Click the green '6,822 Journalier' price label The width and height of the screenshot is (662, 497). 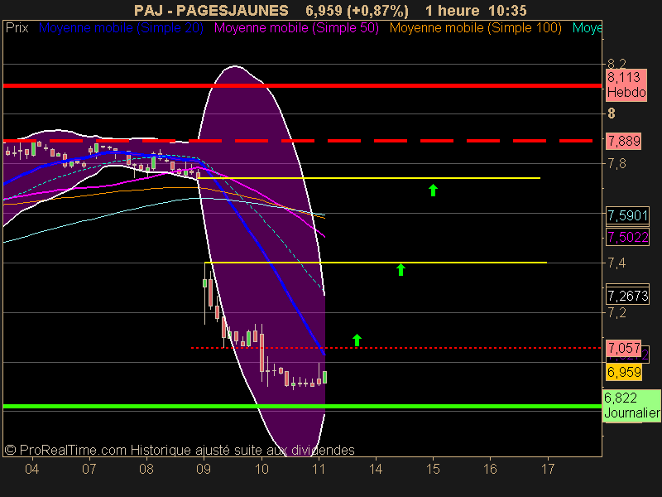pyautogui.click(x=631, y=405)
